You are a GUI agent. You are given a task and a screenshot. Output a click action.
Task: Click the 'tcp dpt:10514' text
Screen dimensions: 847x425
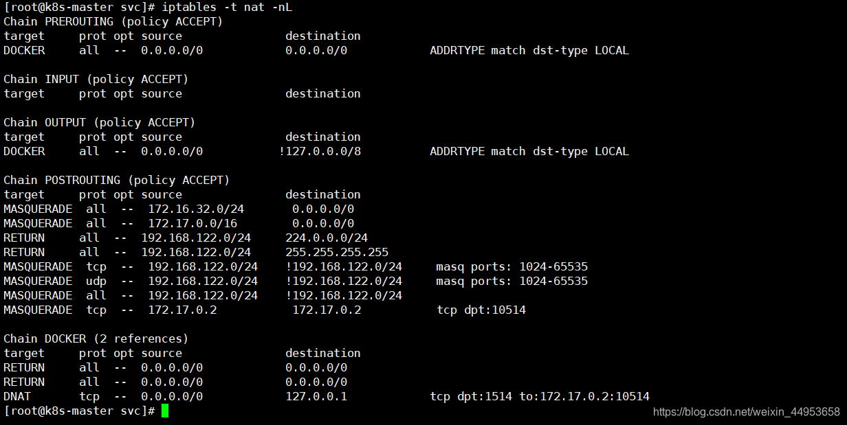point(481,310)
